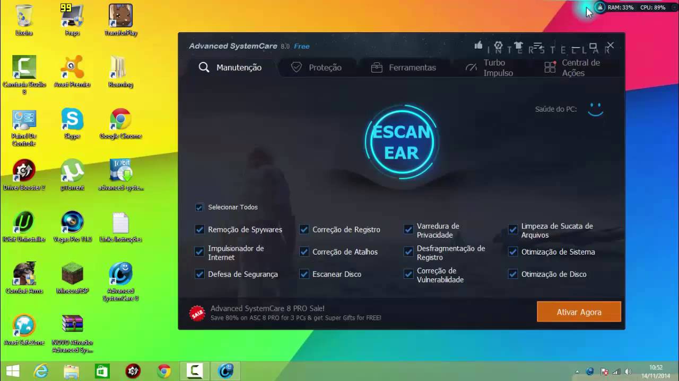
Task: Switch to the Proteção tab
Action: coord(316,67)
